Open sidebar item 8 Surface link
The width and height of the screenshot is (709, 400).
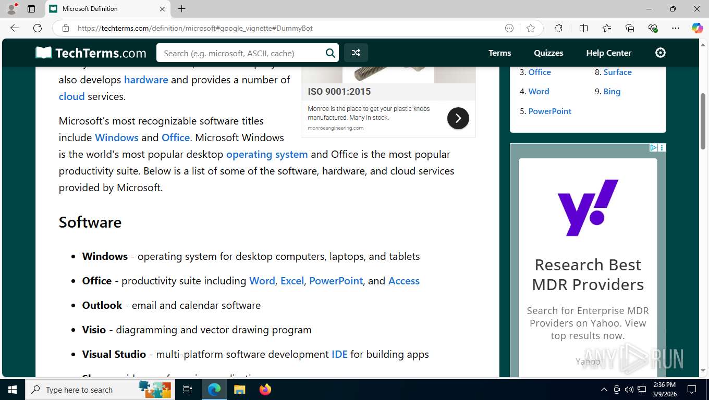pyautogui.click(x=617, y=72)
